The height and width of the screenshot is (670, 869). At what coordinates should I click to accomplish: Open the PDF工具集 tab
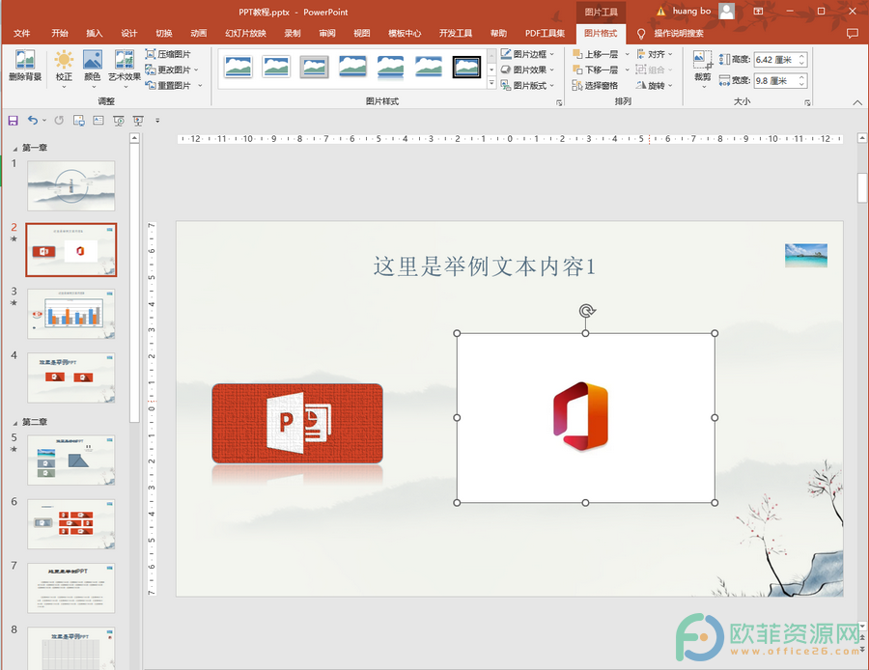click(x=546, y=33)
